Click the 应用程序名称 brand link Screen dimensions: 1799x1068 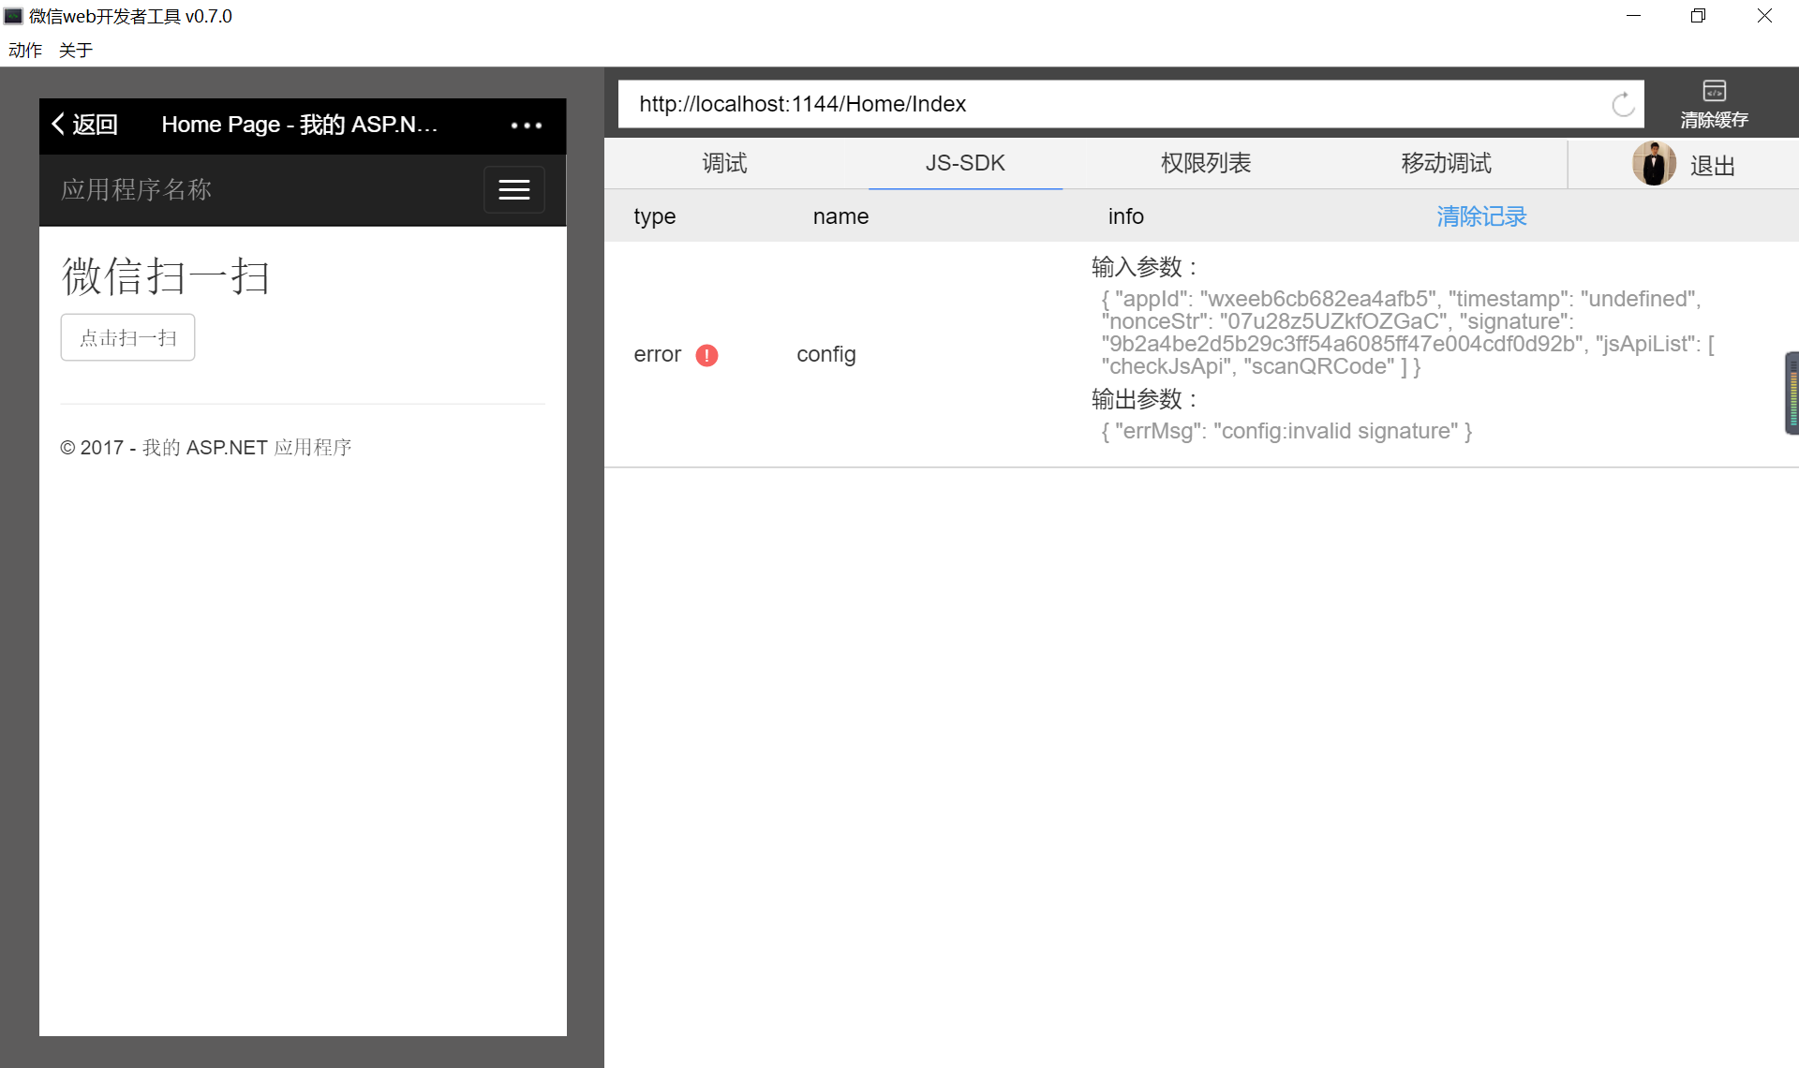pos(137,190)
